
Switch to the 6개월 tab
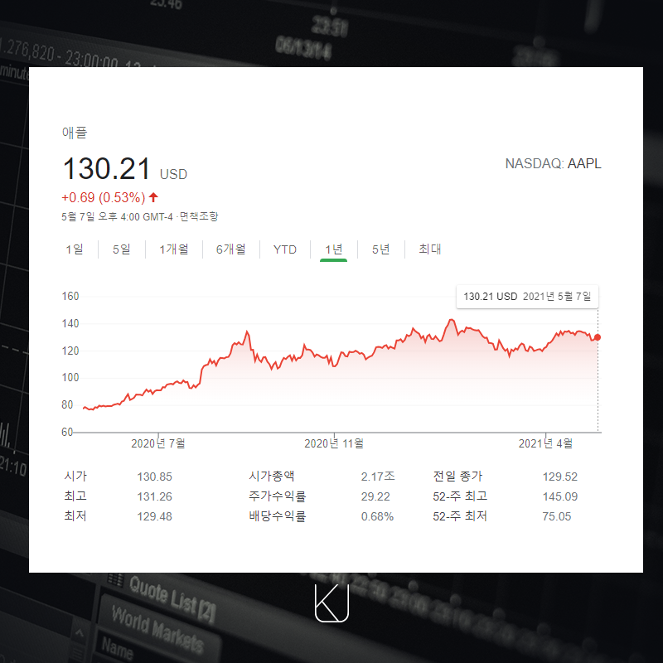pos(231,249)
